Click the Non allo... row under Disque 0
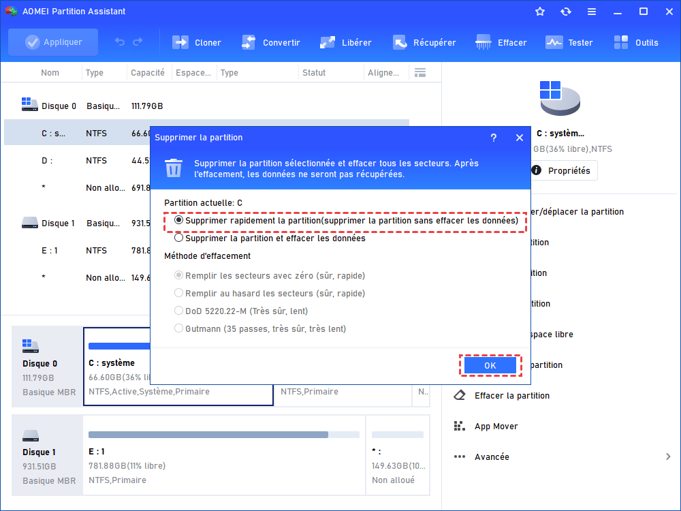This screenshot has width=681, height=511. pos(77,188)
